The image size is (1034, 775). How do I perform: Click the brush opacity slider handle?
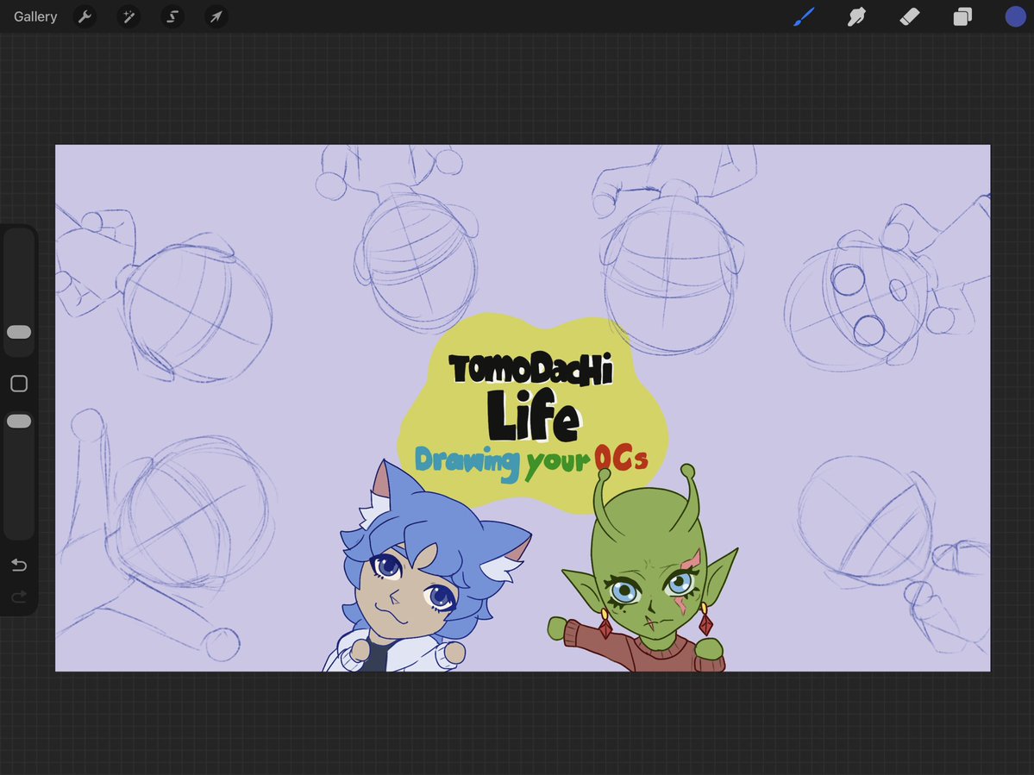[19, 421]
